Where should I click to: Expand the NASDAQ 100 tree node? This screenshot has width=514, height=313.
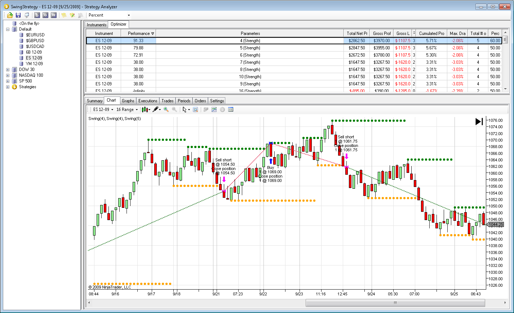(x=8, y=75)
